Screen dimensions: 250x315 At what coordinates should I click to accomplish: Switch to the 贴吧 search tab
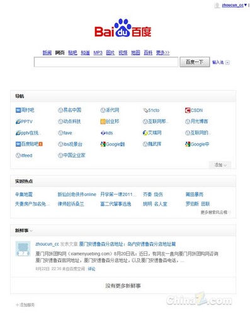coord(72,52)
